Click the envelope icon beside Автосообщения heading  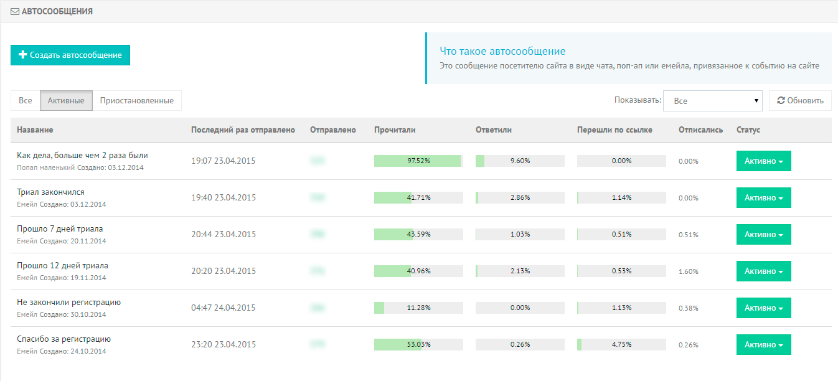(x=15, y=12)
